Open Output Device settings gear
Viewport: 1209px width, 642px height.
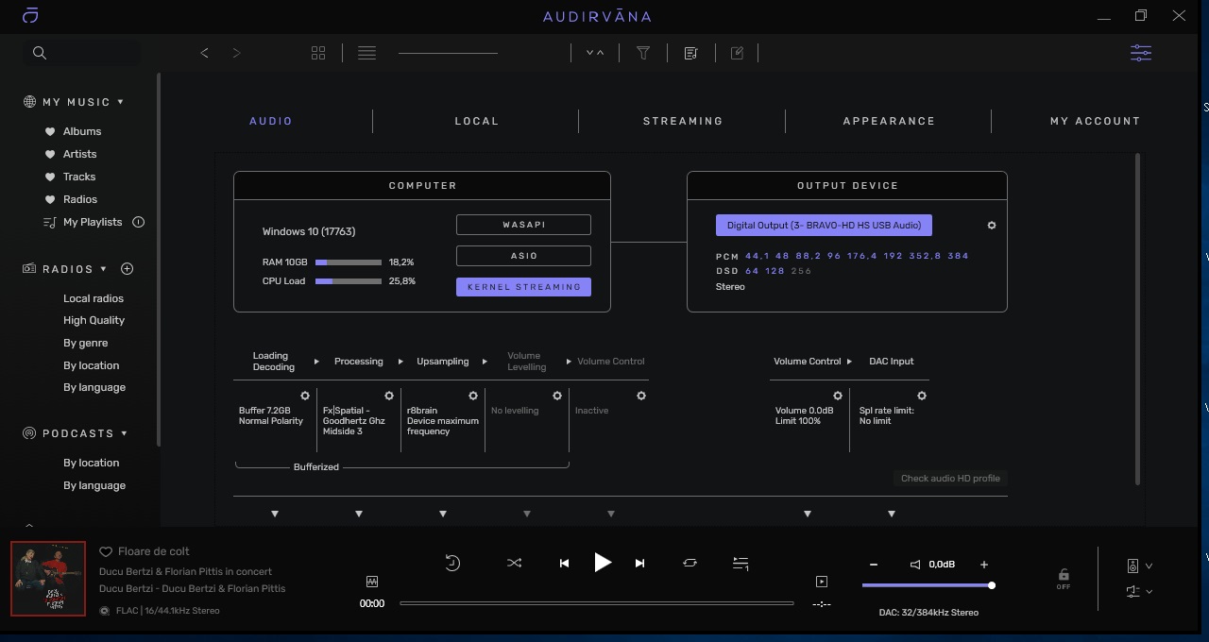coord(991,226)
